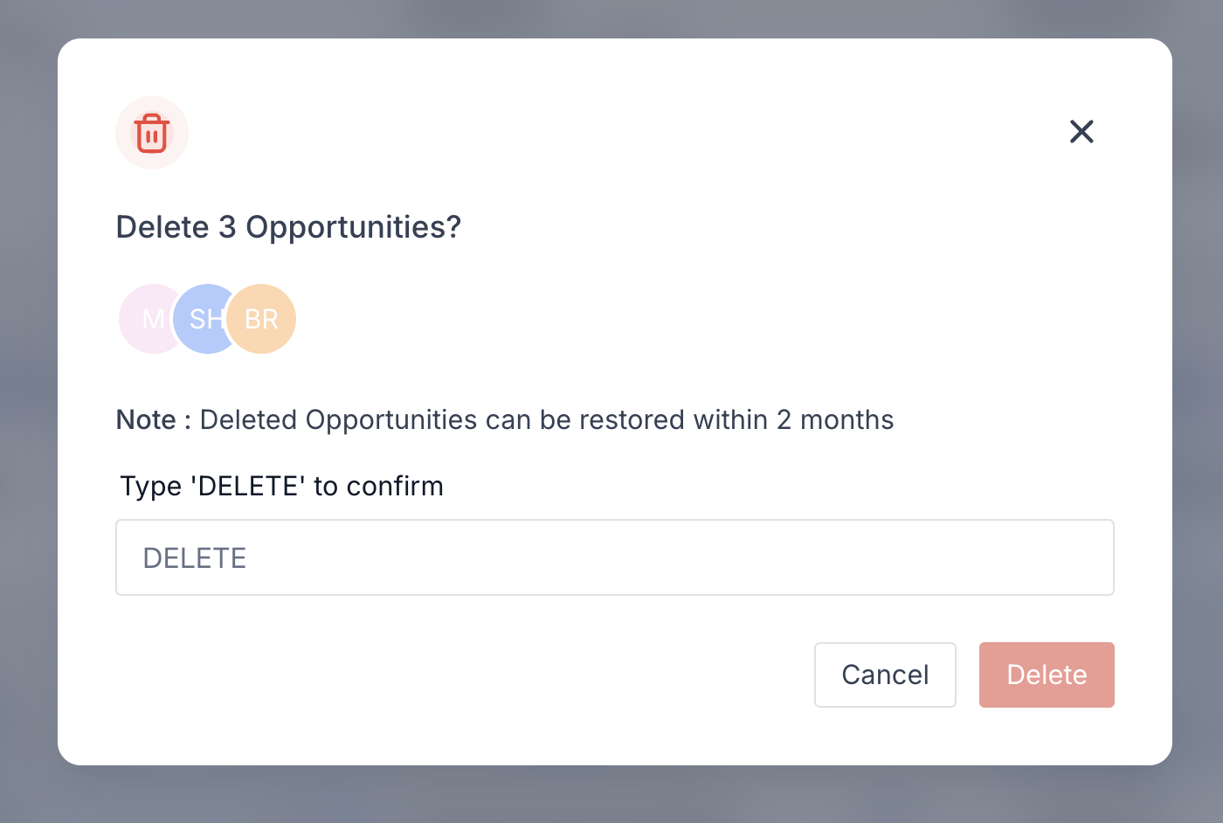This screenshot has width=1223, height=823.
Task: Click the 'DELETE' placeholder in the input
Action: coord(195,558)
